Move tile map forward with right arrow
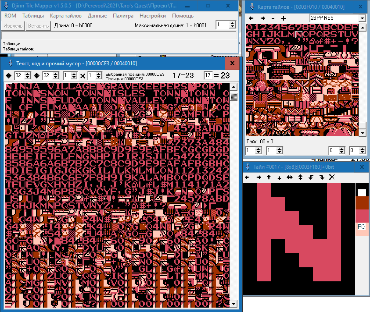The height and width of the screenshot is (312, 370). [x=262, y=18]
